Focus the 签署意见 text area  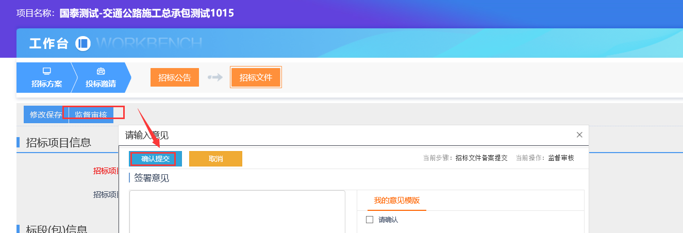point(237,211)
